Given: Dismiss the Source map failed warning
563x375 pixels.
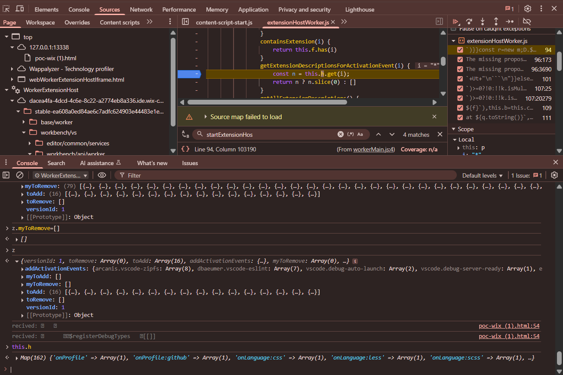Looking at the screenshot, I should (434, 117).
